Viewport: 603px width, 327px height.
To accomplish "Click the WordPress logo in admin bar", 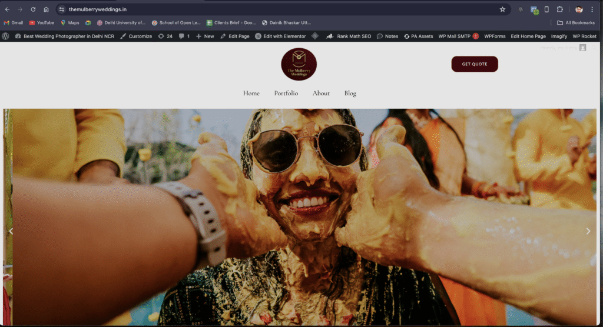I will pos(5,36).
